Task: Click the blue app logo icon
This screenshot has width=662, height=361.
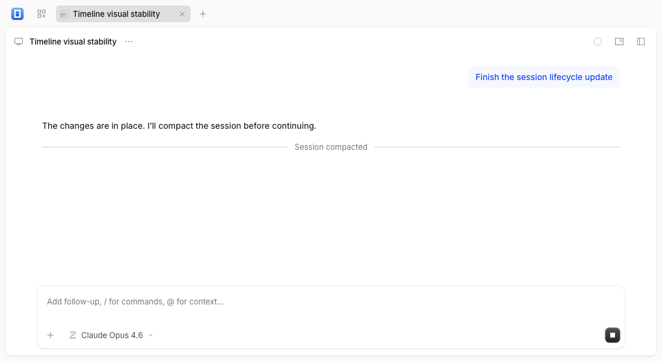Action: point(17,14)
